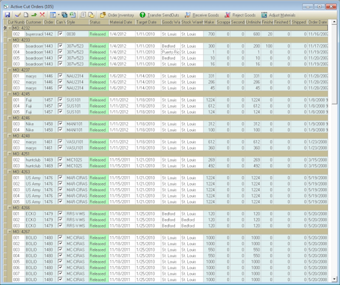This screenshot has height=285, width=340.
Task: Click Bedford stock warehouse in ECKO 003 row
Action: pos(192,225)
